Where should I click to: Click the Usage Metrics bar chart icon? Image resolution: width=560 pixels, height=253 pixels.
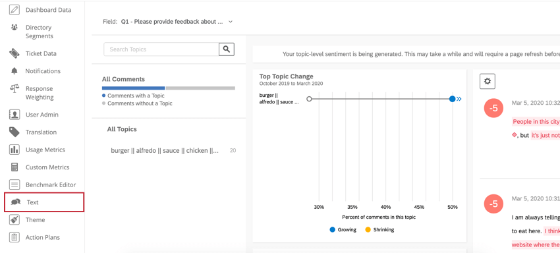[14, 150]
